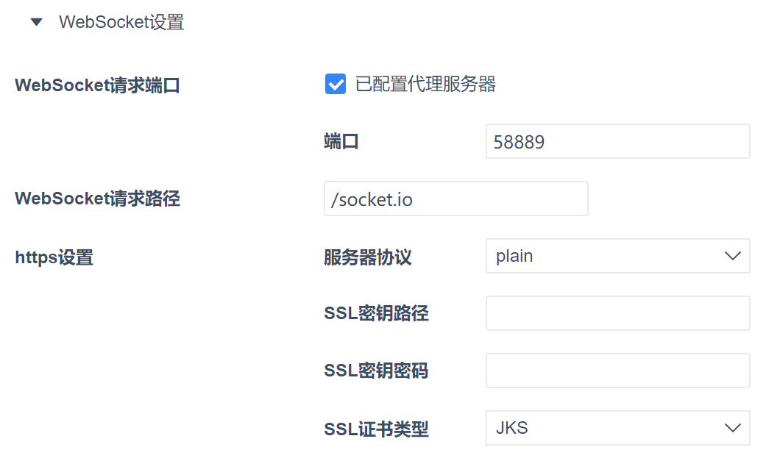Click the WebSocket设置 section title
This screenshot has width=780, height=461.
(x=121, y=22)
